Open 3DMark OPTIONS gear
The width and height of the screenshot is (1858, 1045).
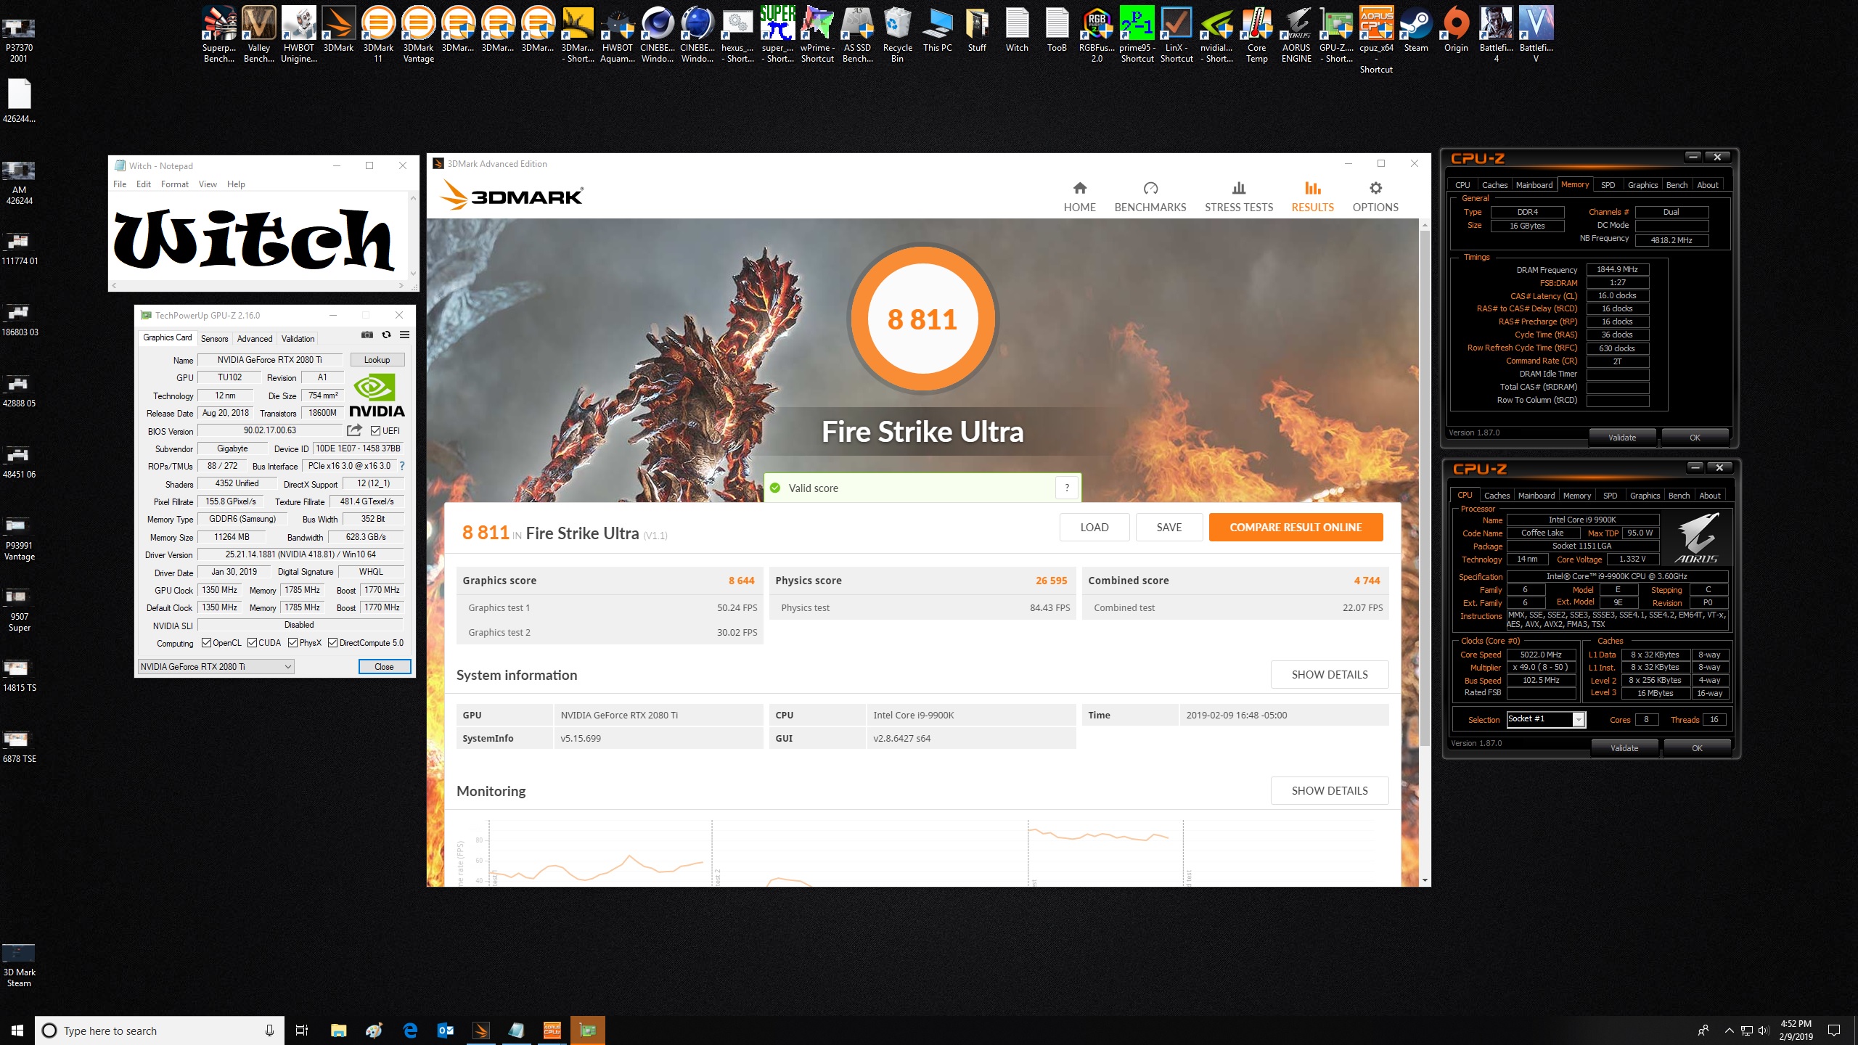coord(1375,197)
